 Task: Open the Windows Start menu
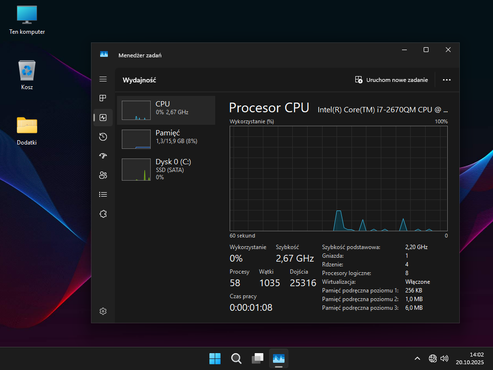(x=215, y=358)
